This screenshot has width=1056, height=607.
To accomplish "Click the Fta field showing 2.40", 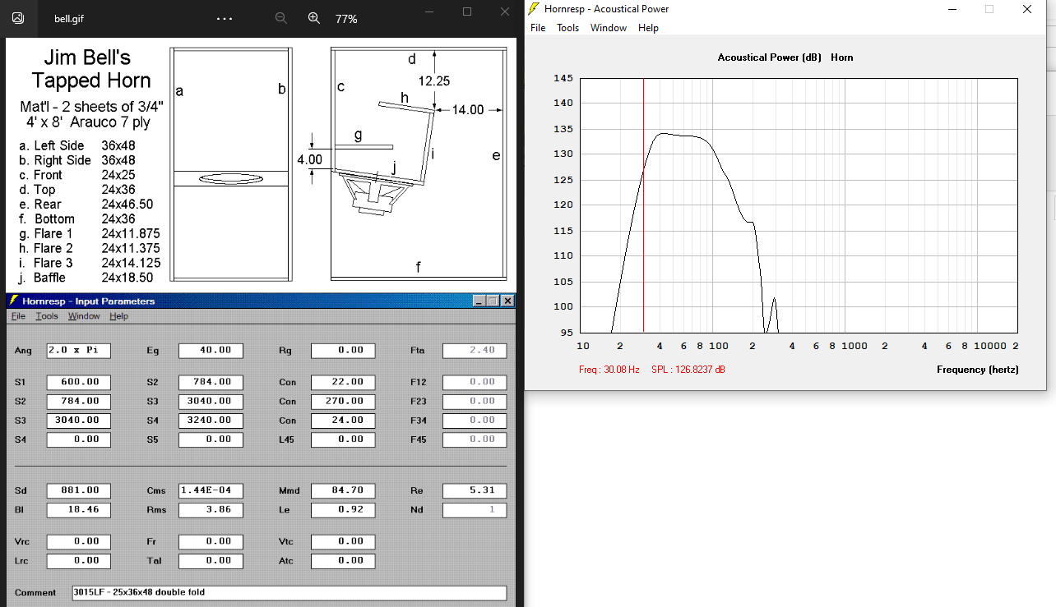I will (x=475, y=351).
